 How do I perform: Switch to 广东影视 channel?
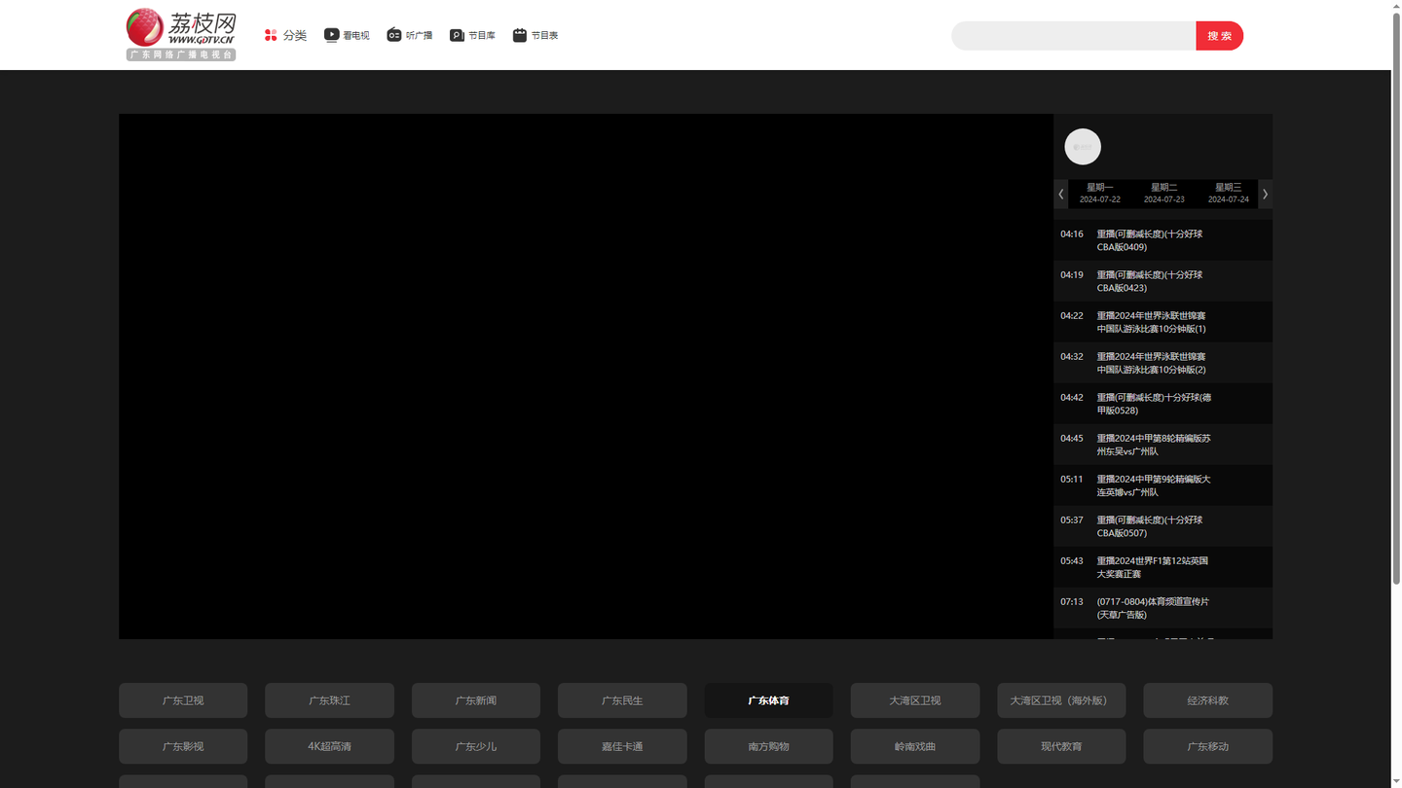pyautogui.click(x=183, y=746)
